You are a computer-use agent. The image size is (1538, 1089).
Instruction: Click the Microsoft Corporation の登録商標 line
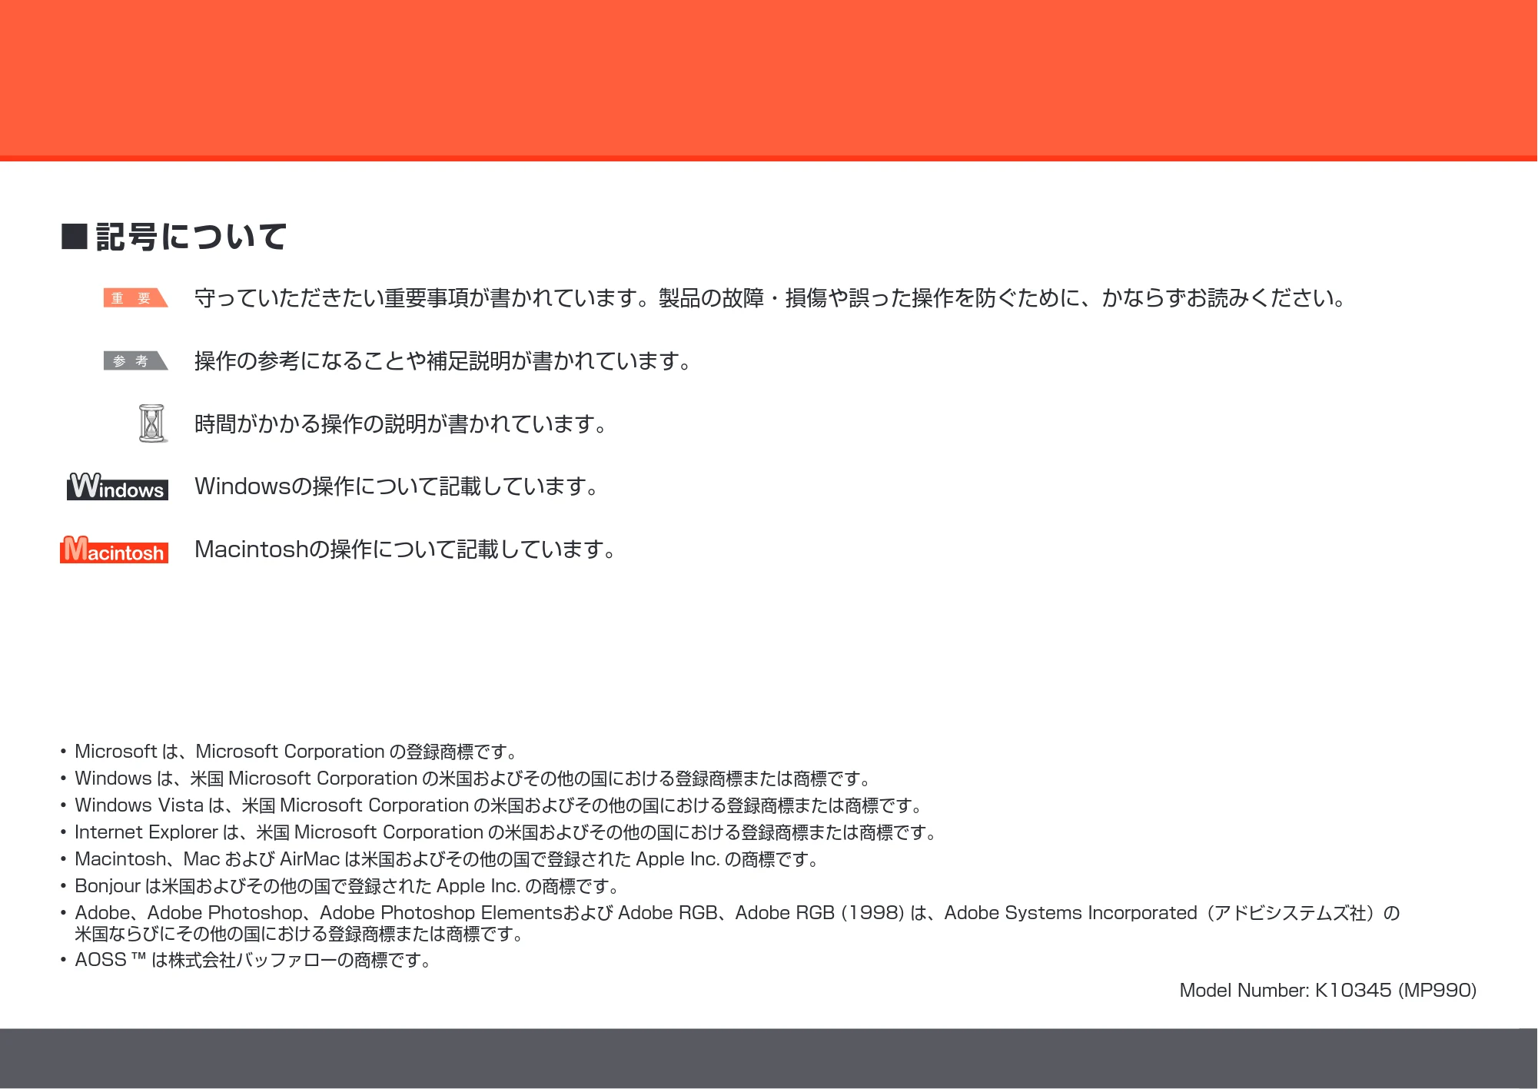click(x=296, y=752)
